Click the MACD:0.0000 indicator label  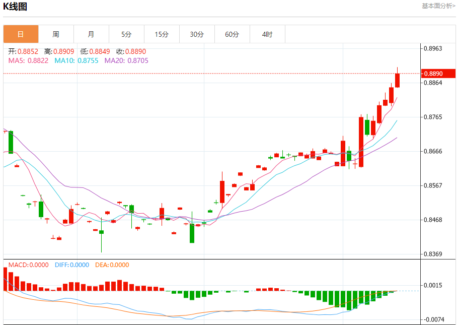pos(28,265)
